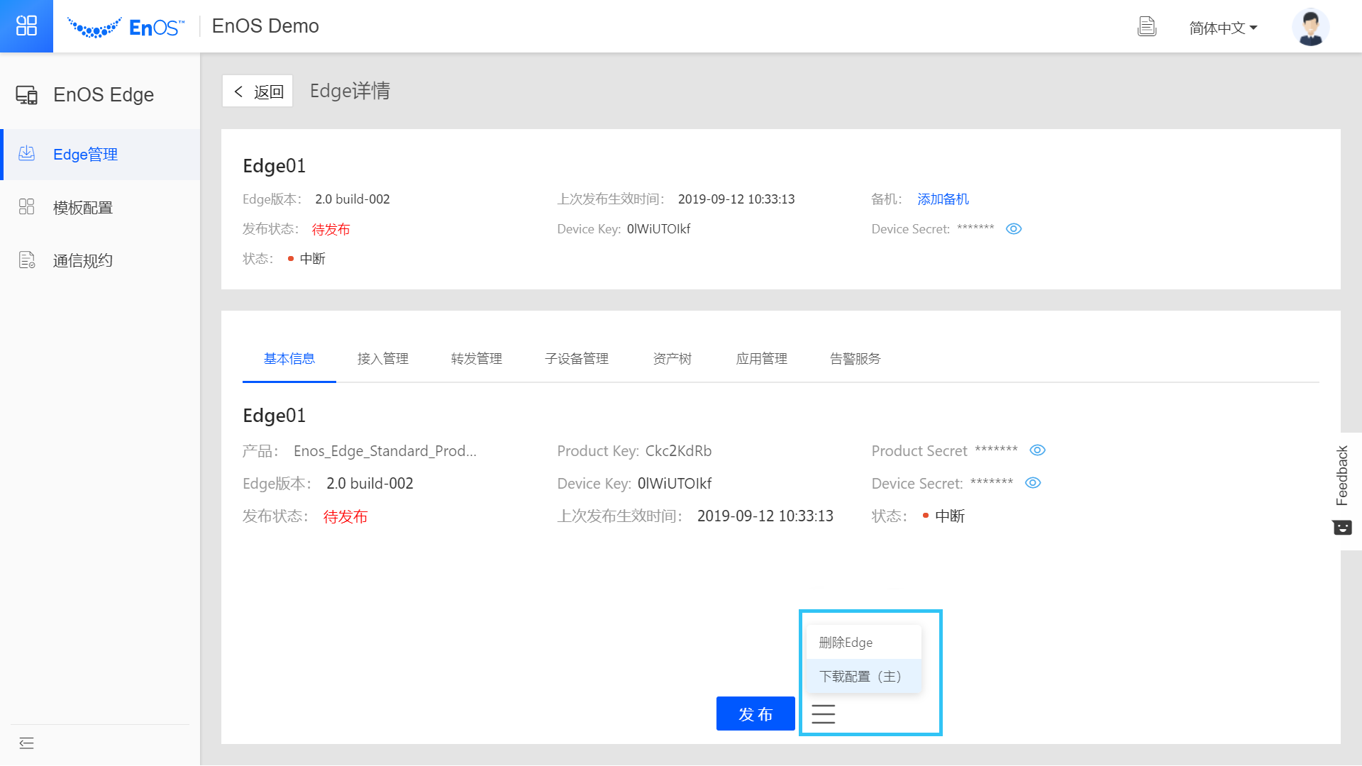Switch to the 子设备管理 tab
Image resolution: width=1362 pixels, height=766 pixels.
coord(577,359)
